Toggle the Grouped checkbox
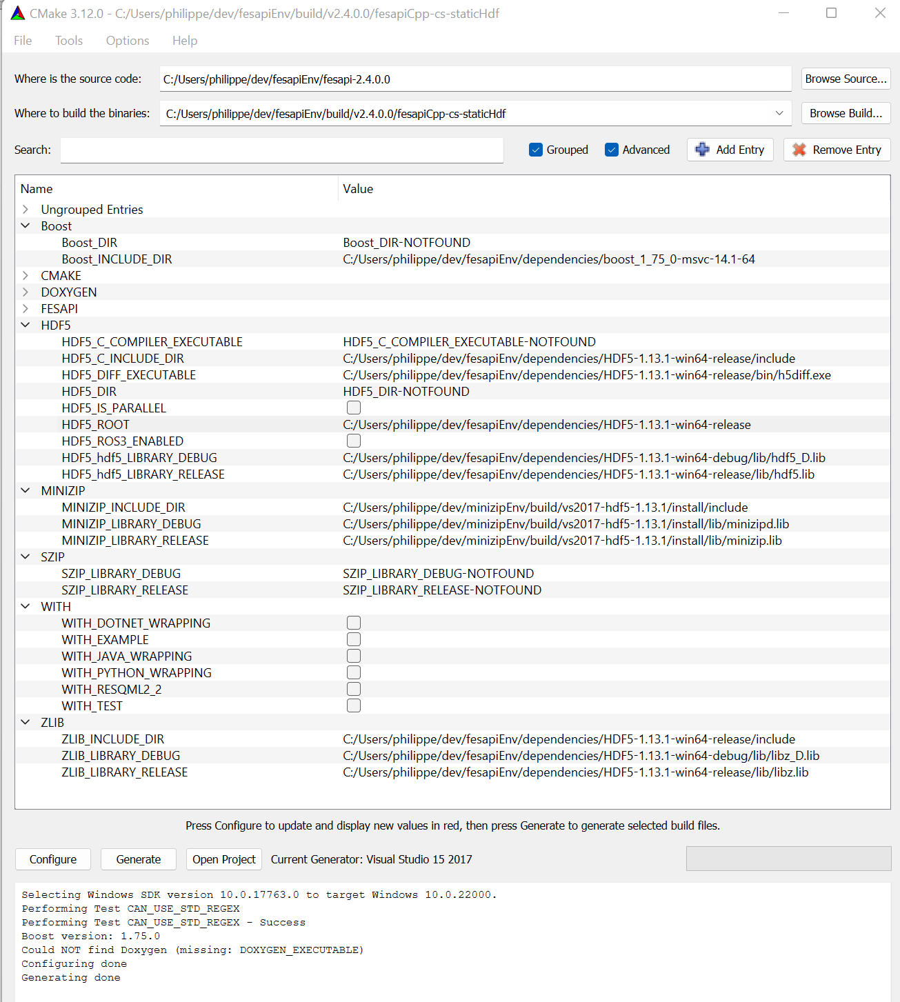 click(x=536, y=150)
